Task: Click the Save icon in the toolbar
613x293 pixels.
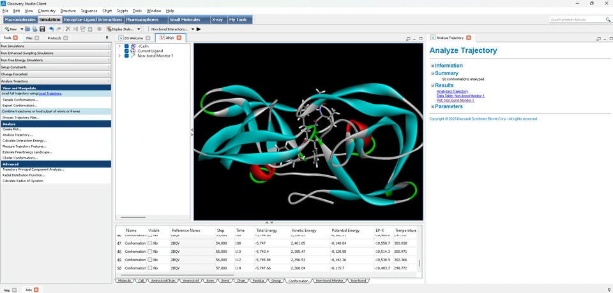Action: [42, 29]
